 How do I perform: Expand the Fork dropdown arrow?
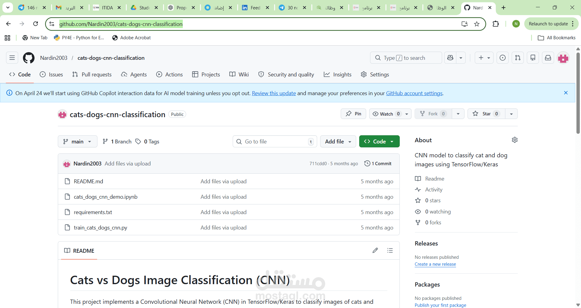pyautogui.click(x=458, y=114)
